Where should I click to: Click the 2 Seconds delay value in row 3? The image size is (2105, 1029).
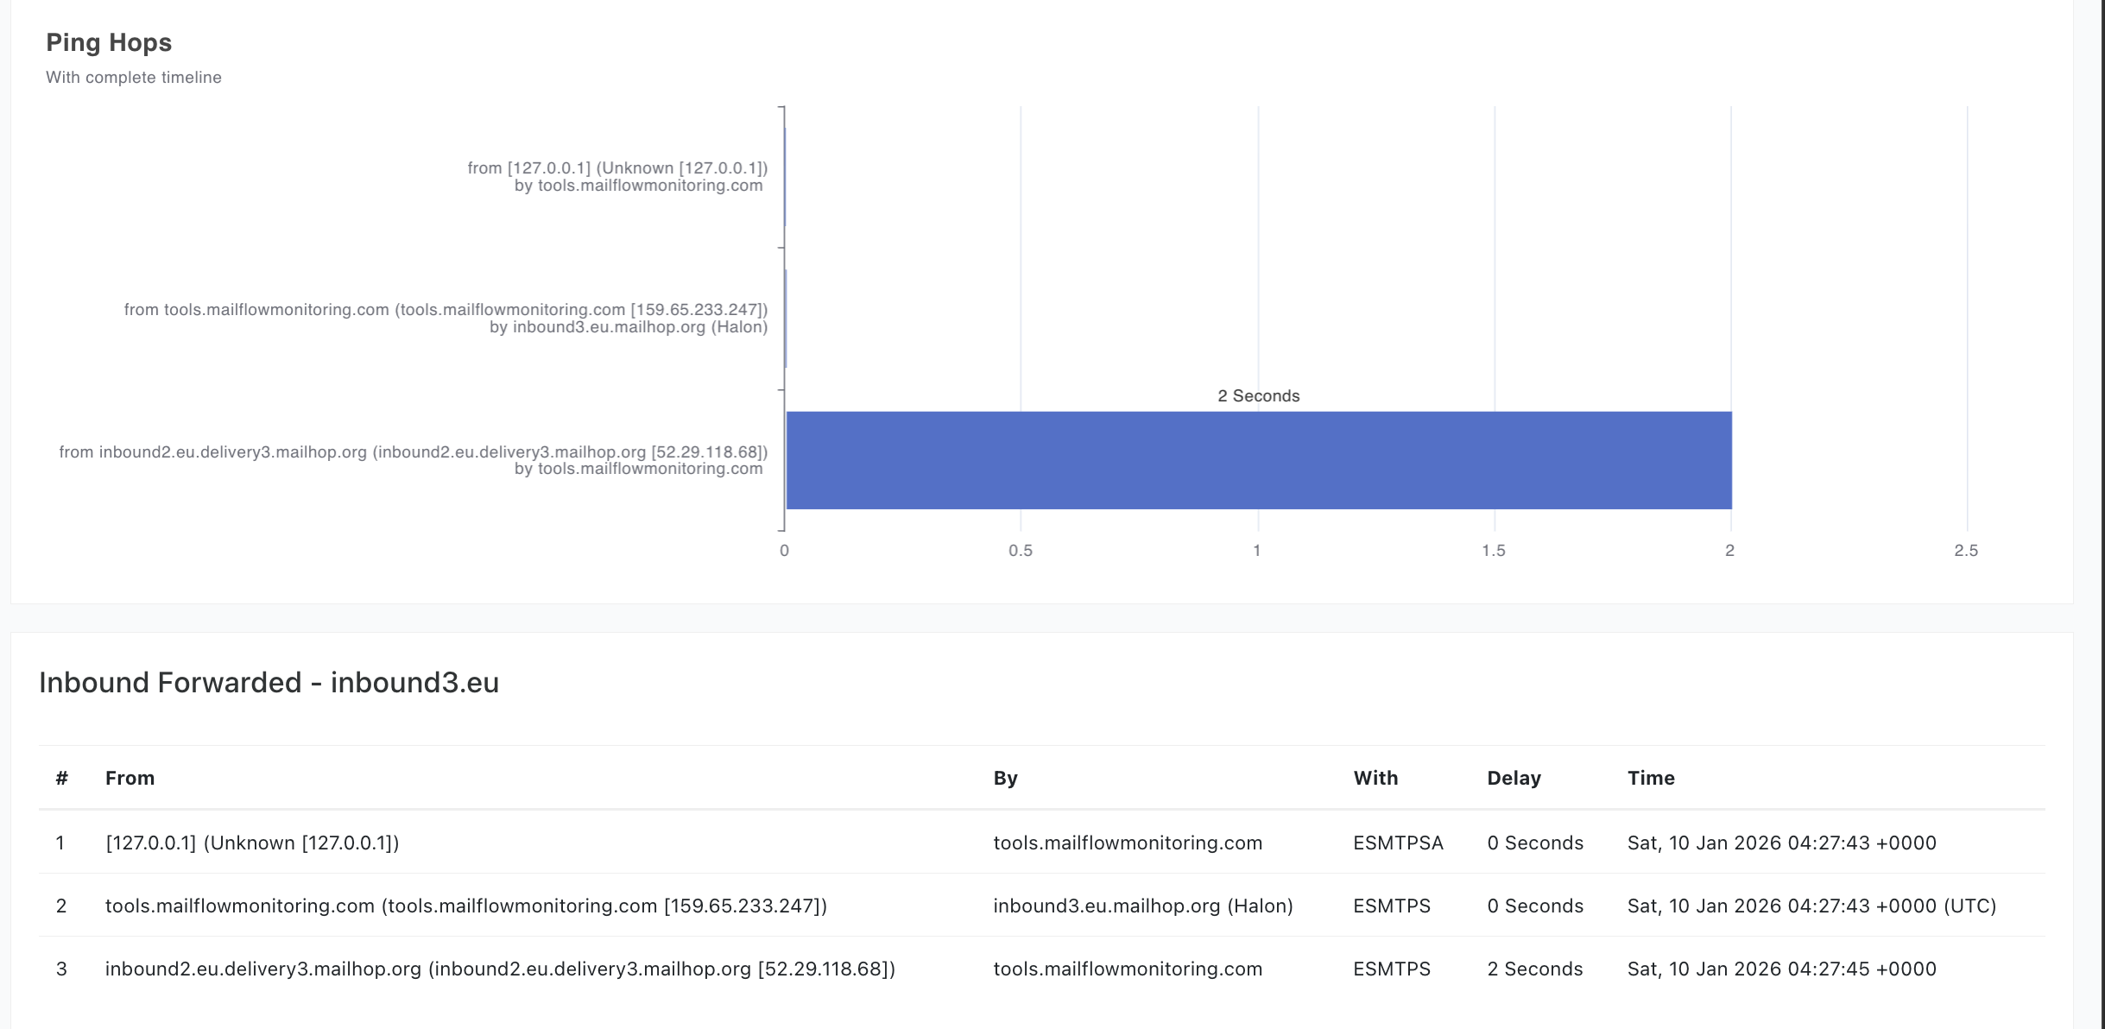(x=1534, y=969)
